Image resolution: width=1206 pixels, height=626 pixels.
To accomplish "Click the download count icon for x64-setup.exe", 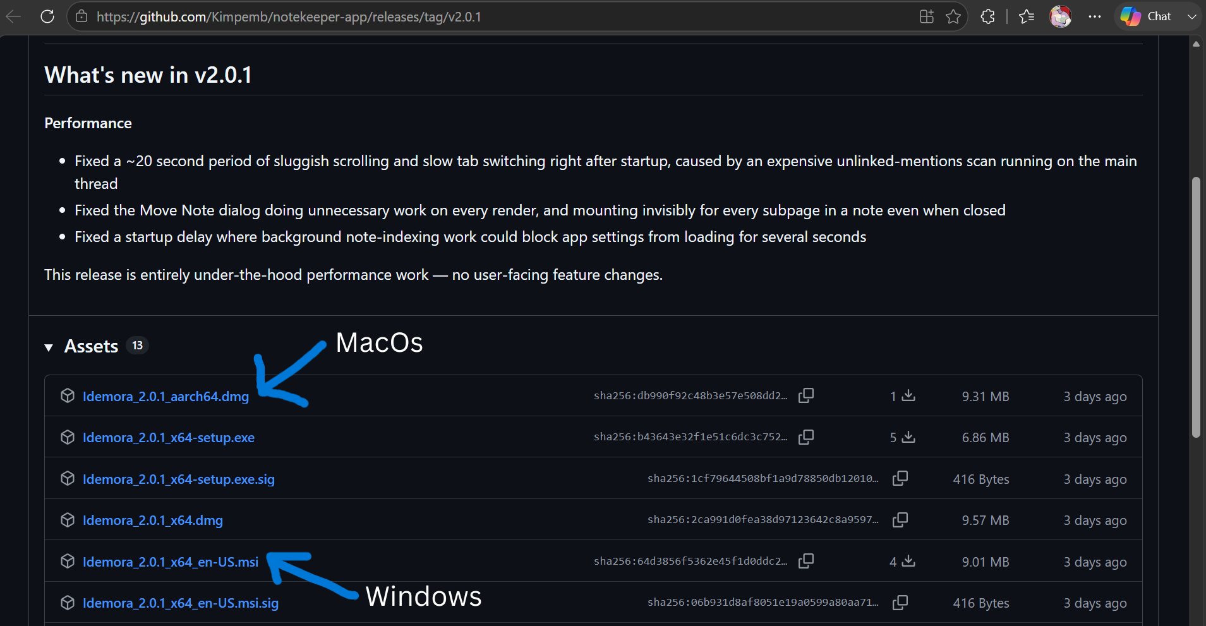I will [908, 436].
